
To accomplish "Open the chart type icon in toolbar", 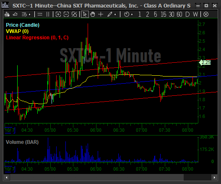I will pyautogui.click(x=7, y=14).
